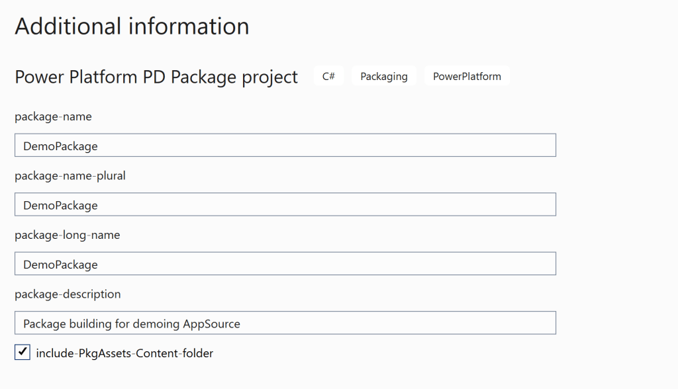Focus the package-name-plural text box

click(285, 204)
